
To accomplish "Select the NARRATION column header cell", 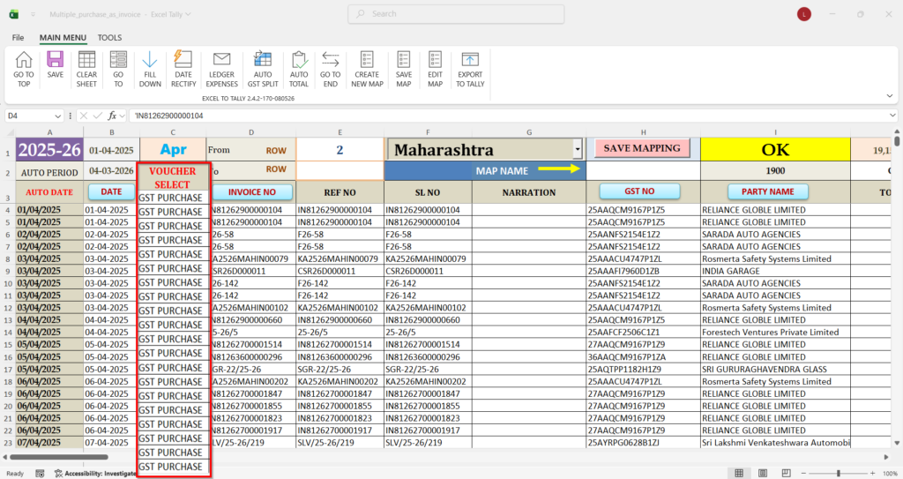I will 529,192.
